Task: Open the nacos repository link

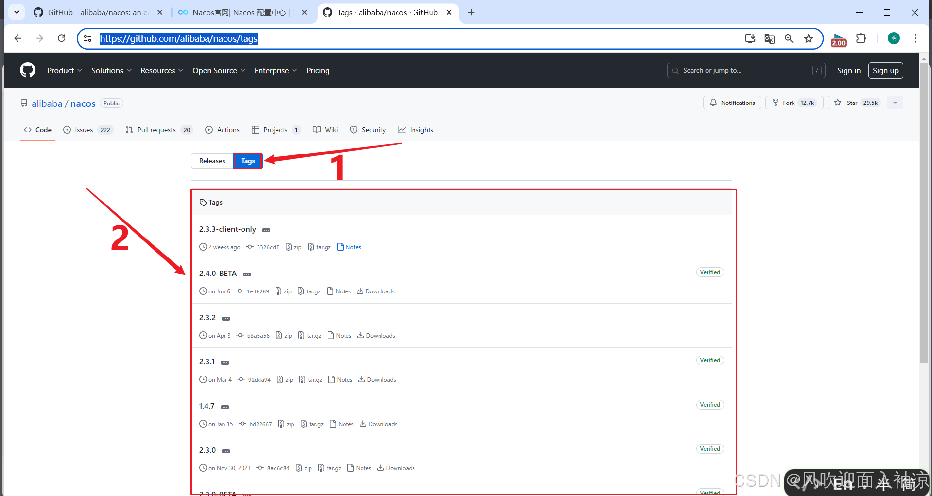Action: click(x=83, y=103)
